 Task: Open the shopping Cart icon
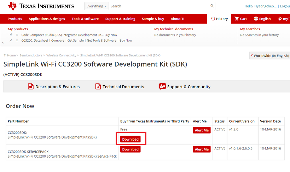point(237,19)
